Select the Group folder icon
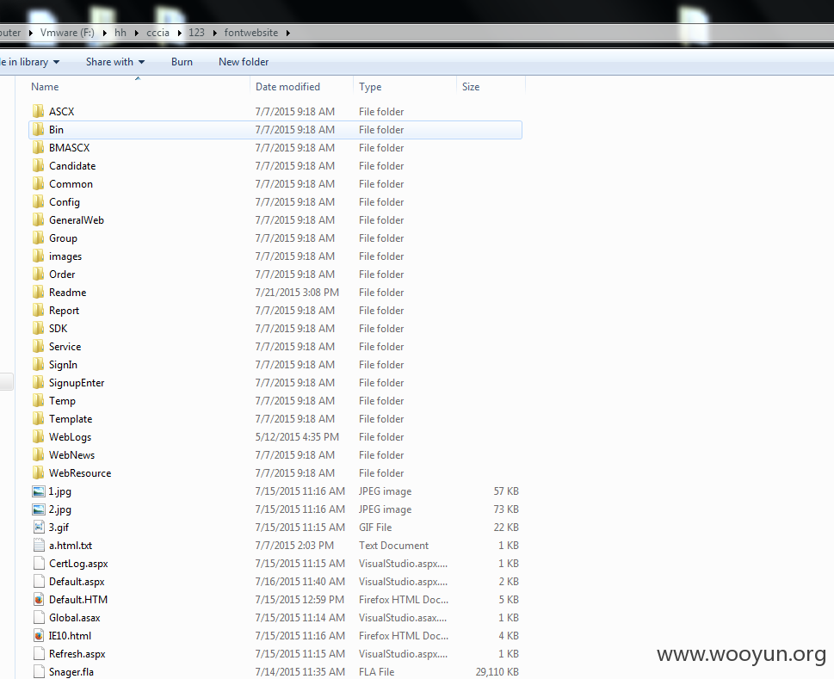This screenshot has height=679, width=834. pos(38,238)
